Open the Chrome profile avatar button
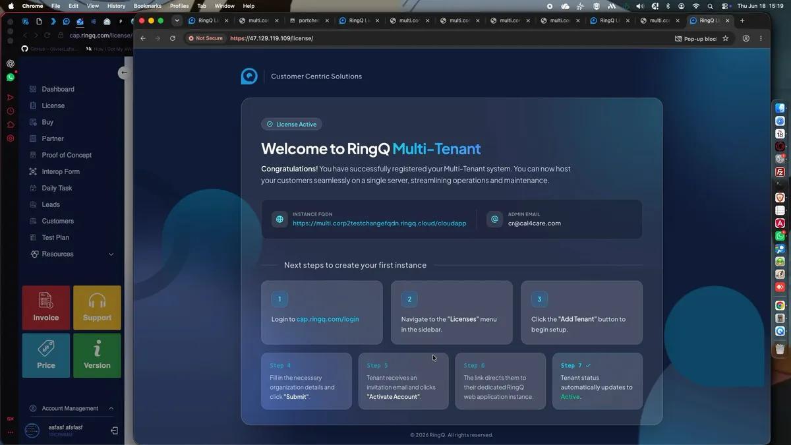Viewport: 791px width, 445px height. click(x=746, y=39)
